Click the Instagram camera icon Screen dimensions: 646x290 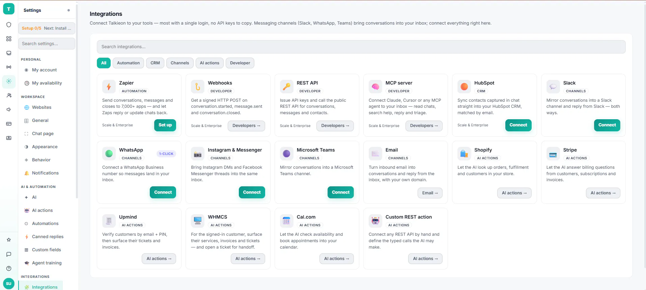tap(198, 154)
